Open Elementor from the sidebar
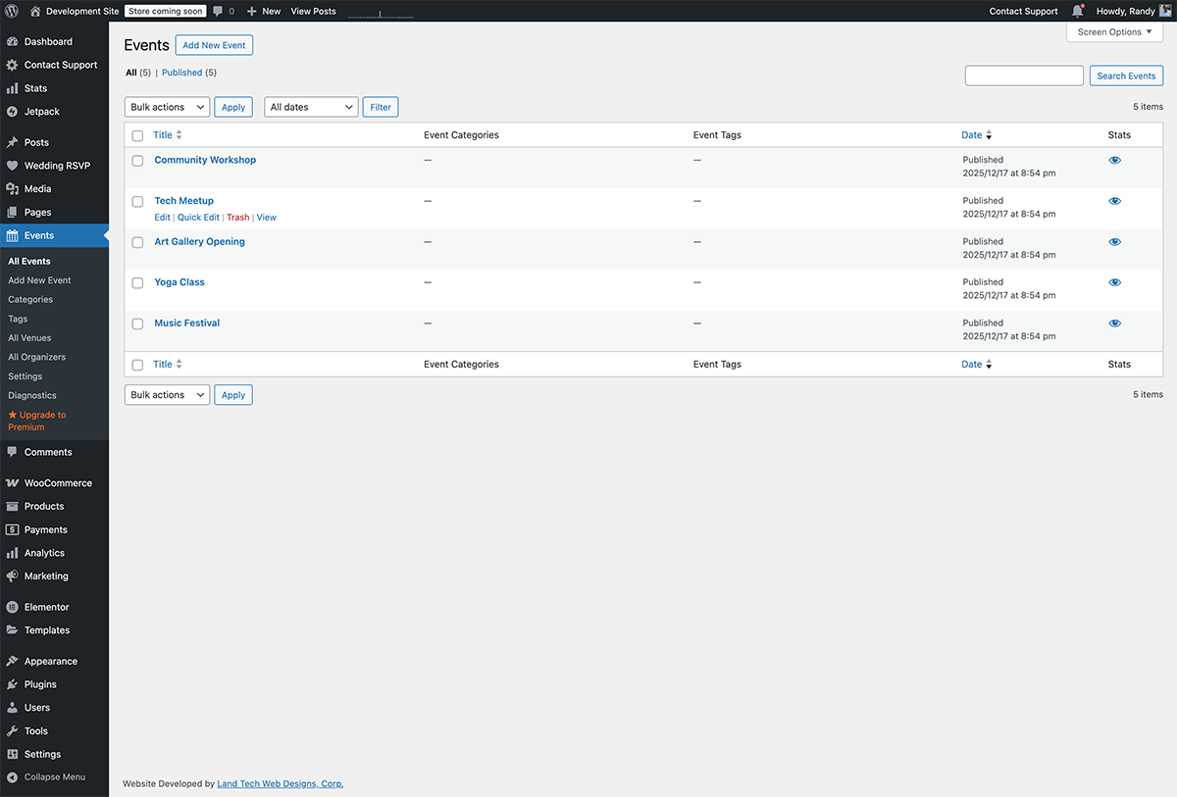This screenshot has width=1177, height=797. (46, 607)
